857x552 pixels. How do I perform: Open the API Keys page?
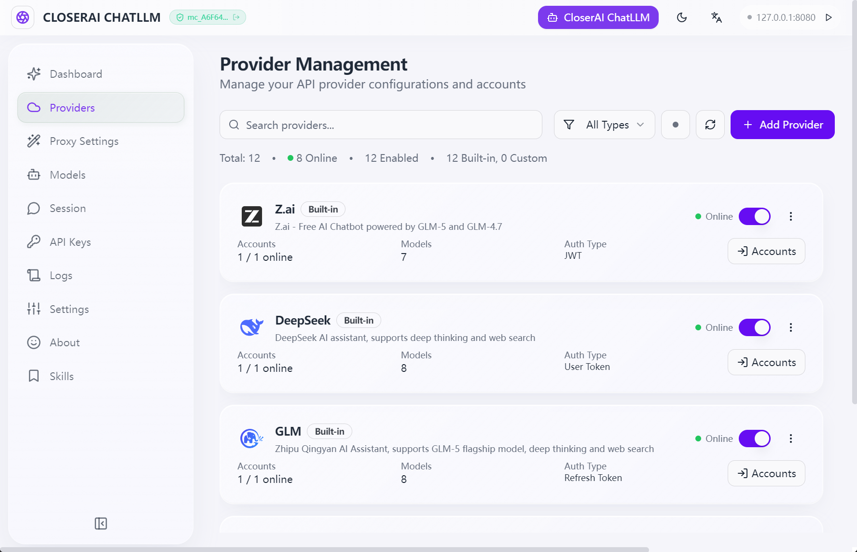click(101, 242)
